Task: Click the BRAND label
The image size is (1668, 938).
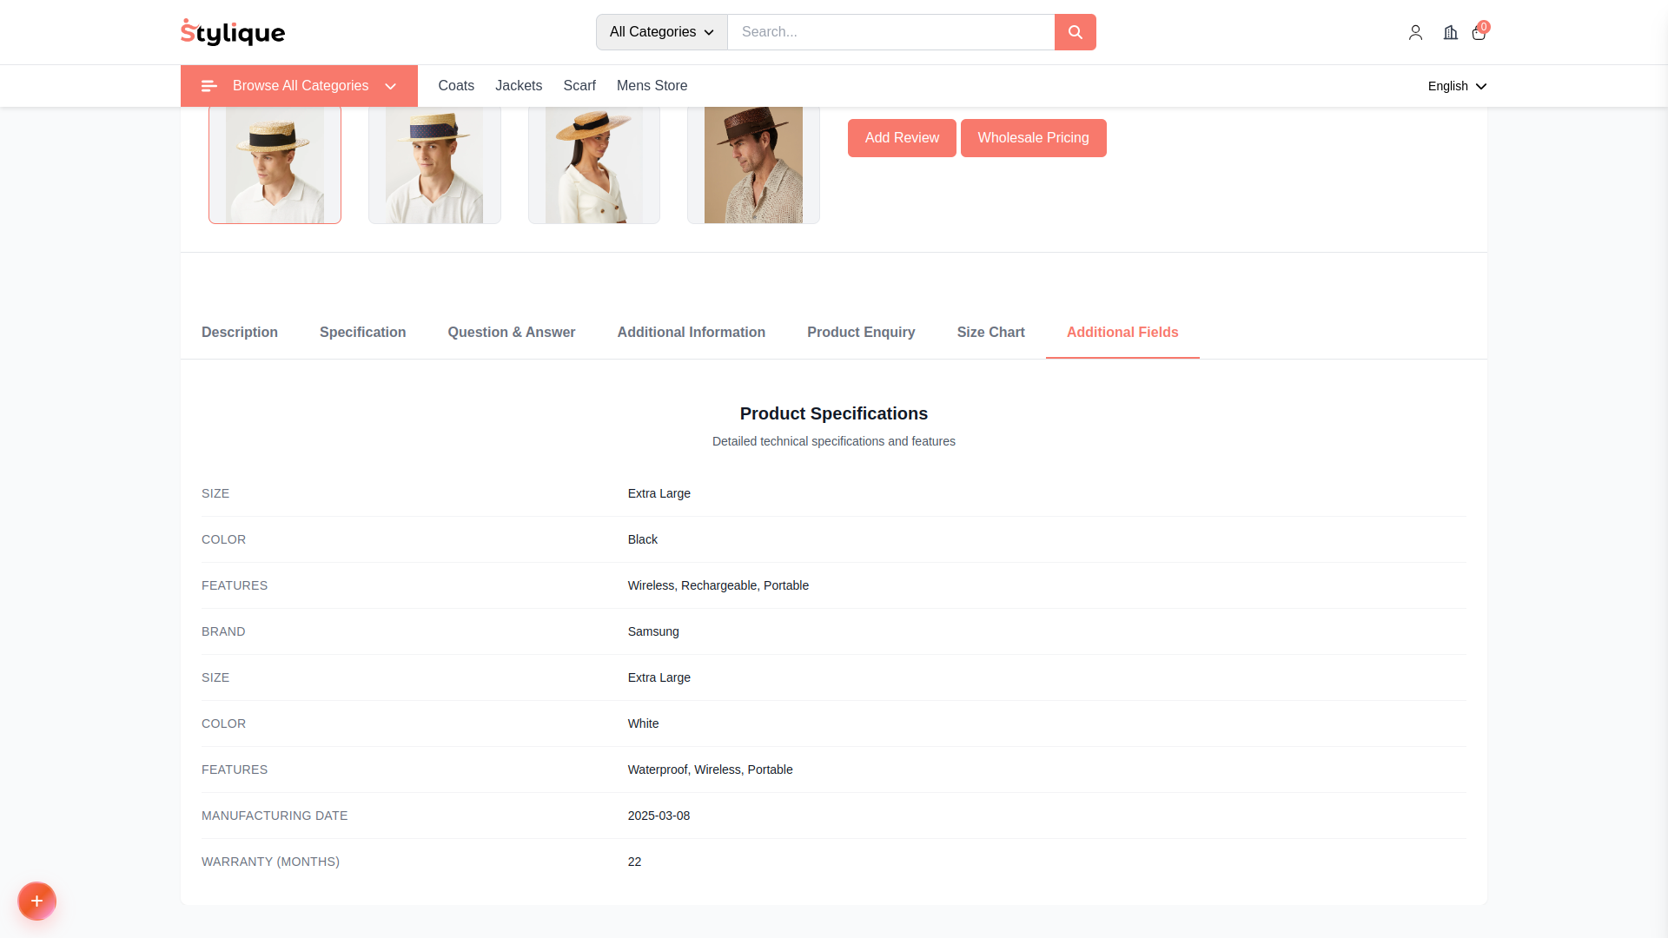Action: [x=223, y=631]
